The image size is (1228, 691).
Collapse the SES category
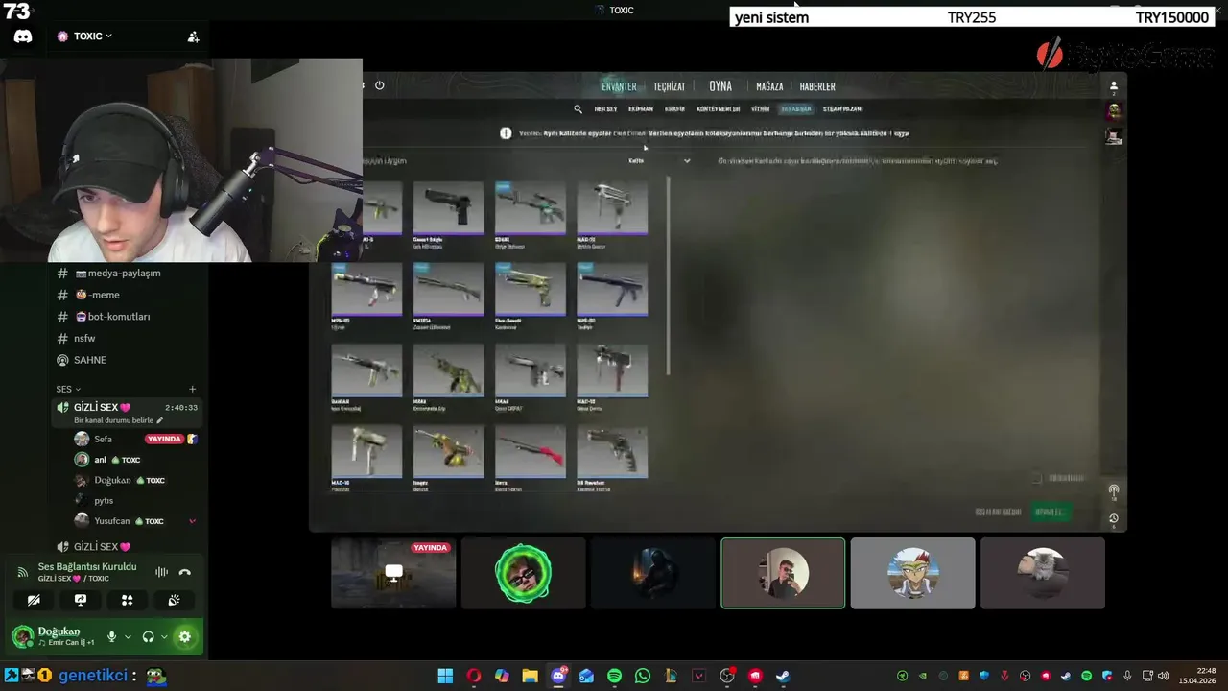68,389
